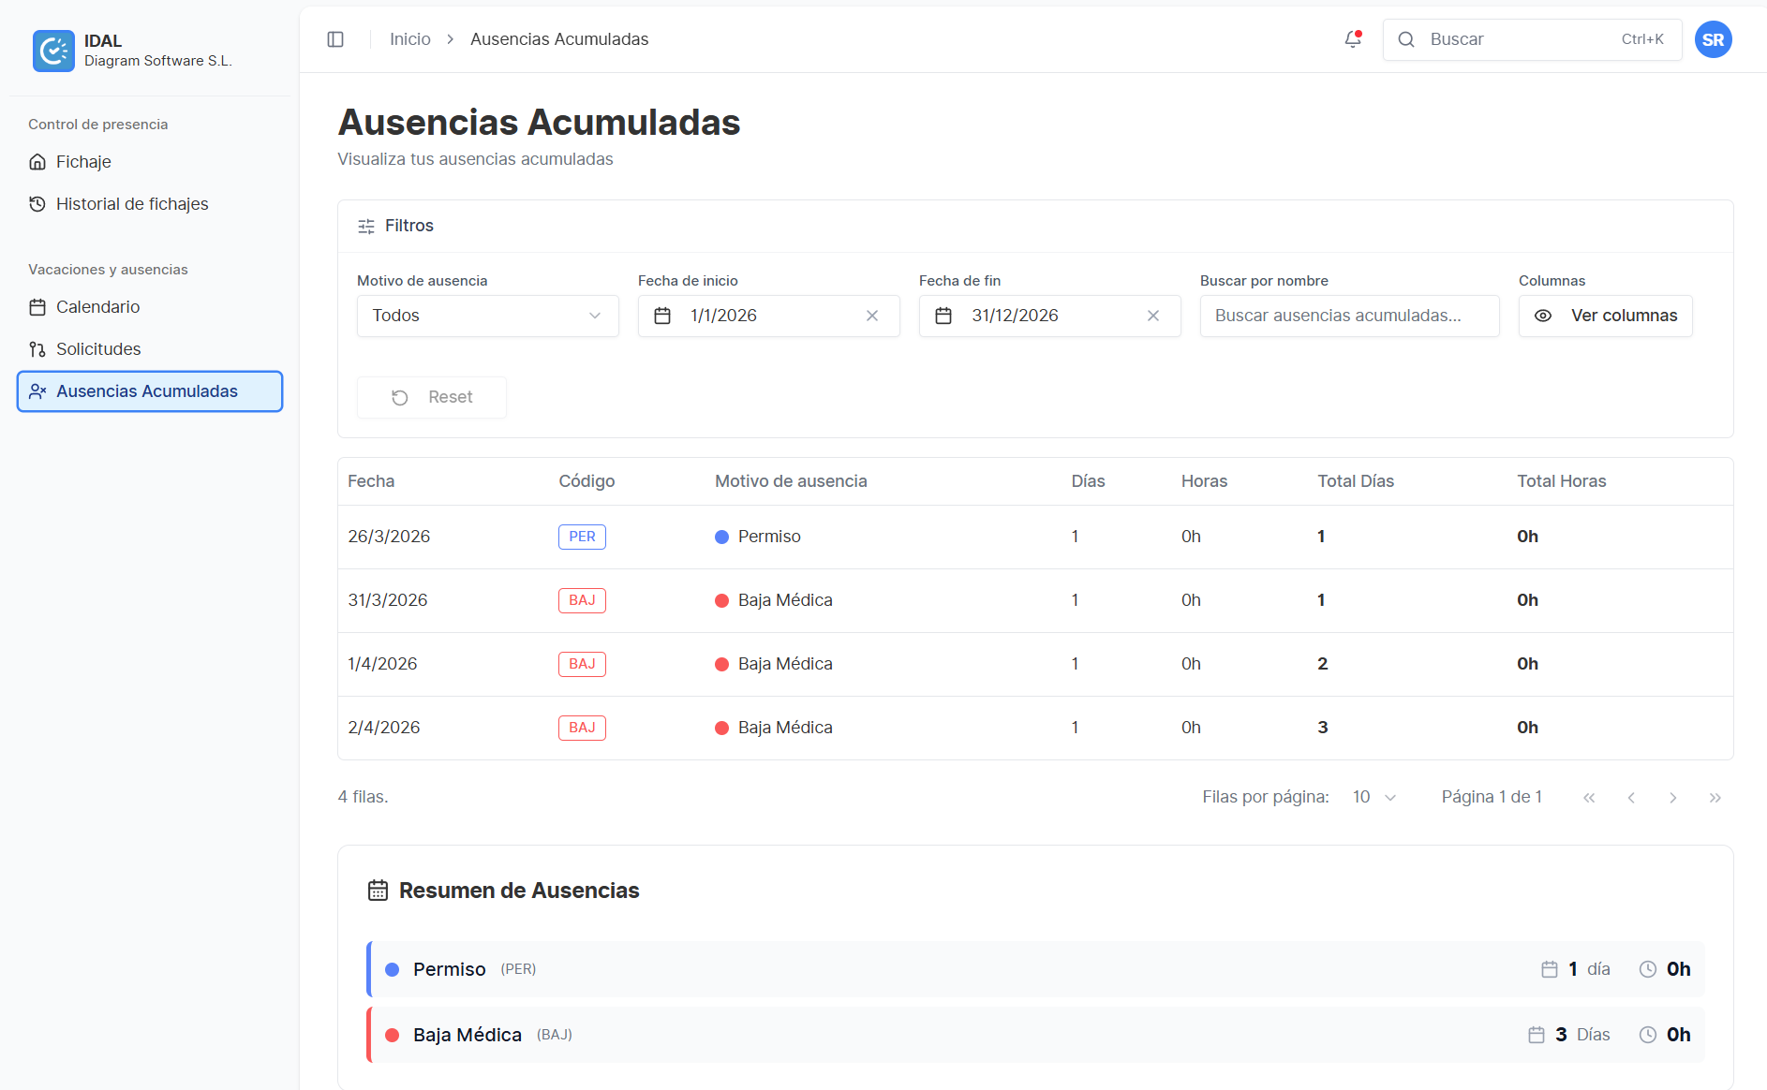Click calendar icon in Fecha de fin
The width and height of the screenshot is (1767, 1090).
(943, 316)
